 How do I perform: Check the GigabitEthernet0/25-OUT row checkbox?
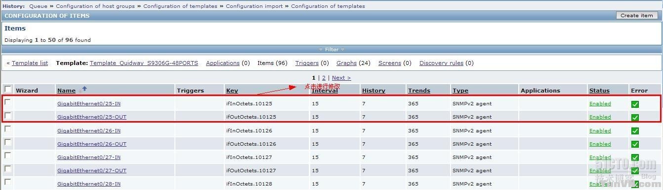point(8,116)
